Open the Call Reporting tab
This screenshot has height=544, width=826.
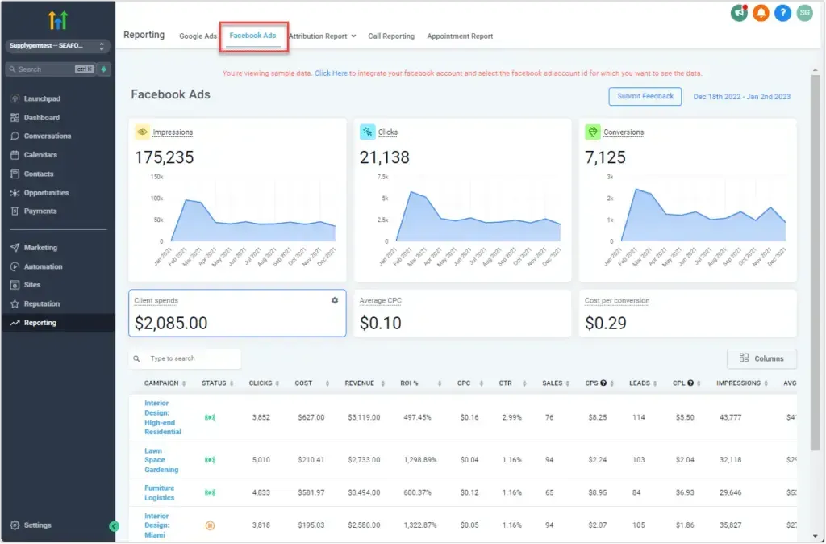[x=391, y=36]
